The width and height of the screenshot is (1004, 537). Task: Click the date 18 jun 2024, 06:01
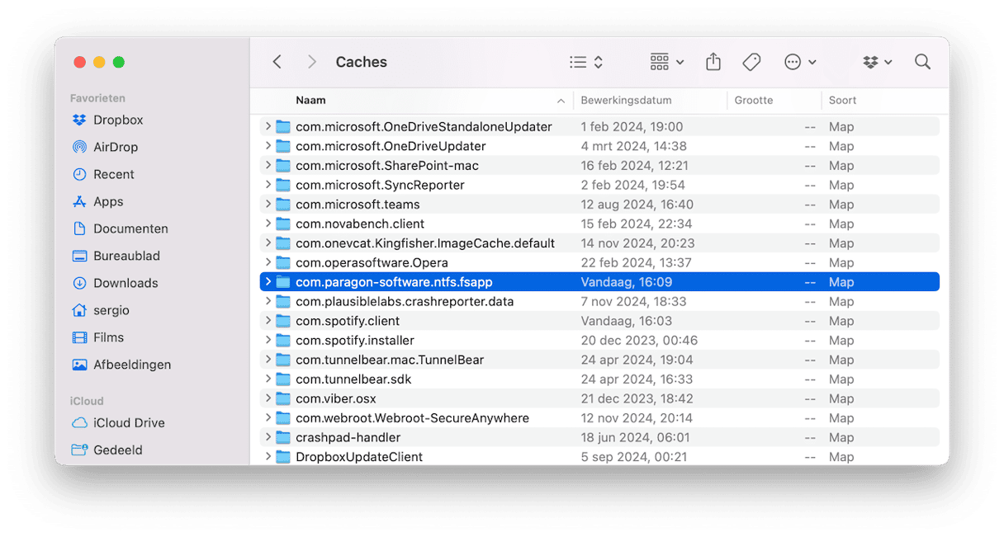[x=635, y=437]
